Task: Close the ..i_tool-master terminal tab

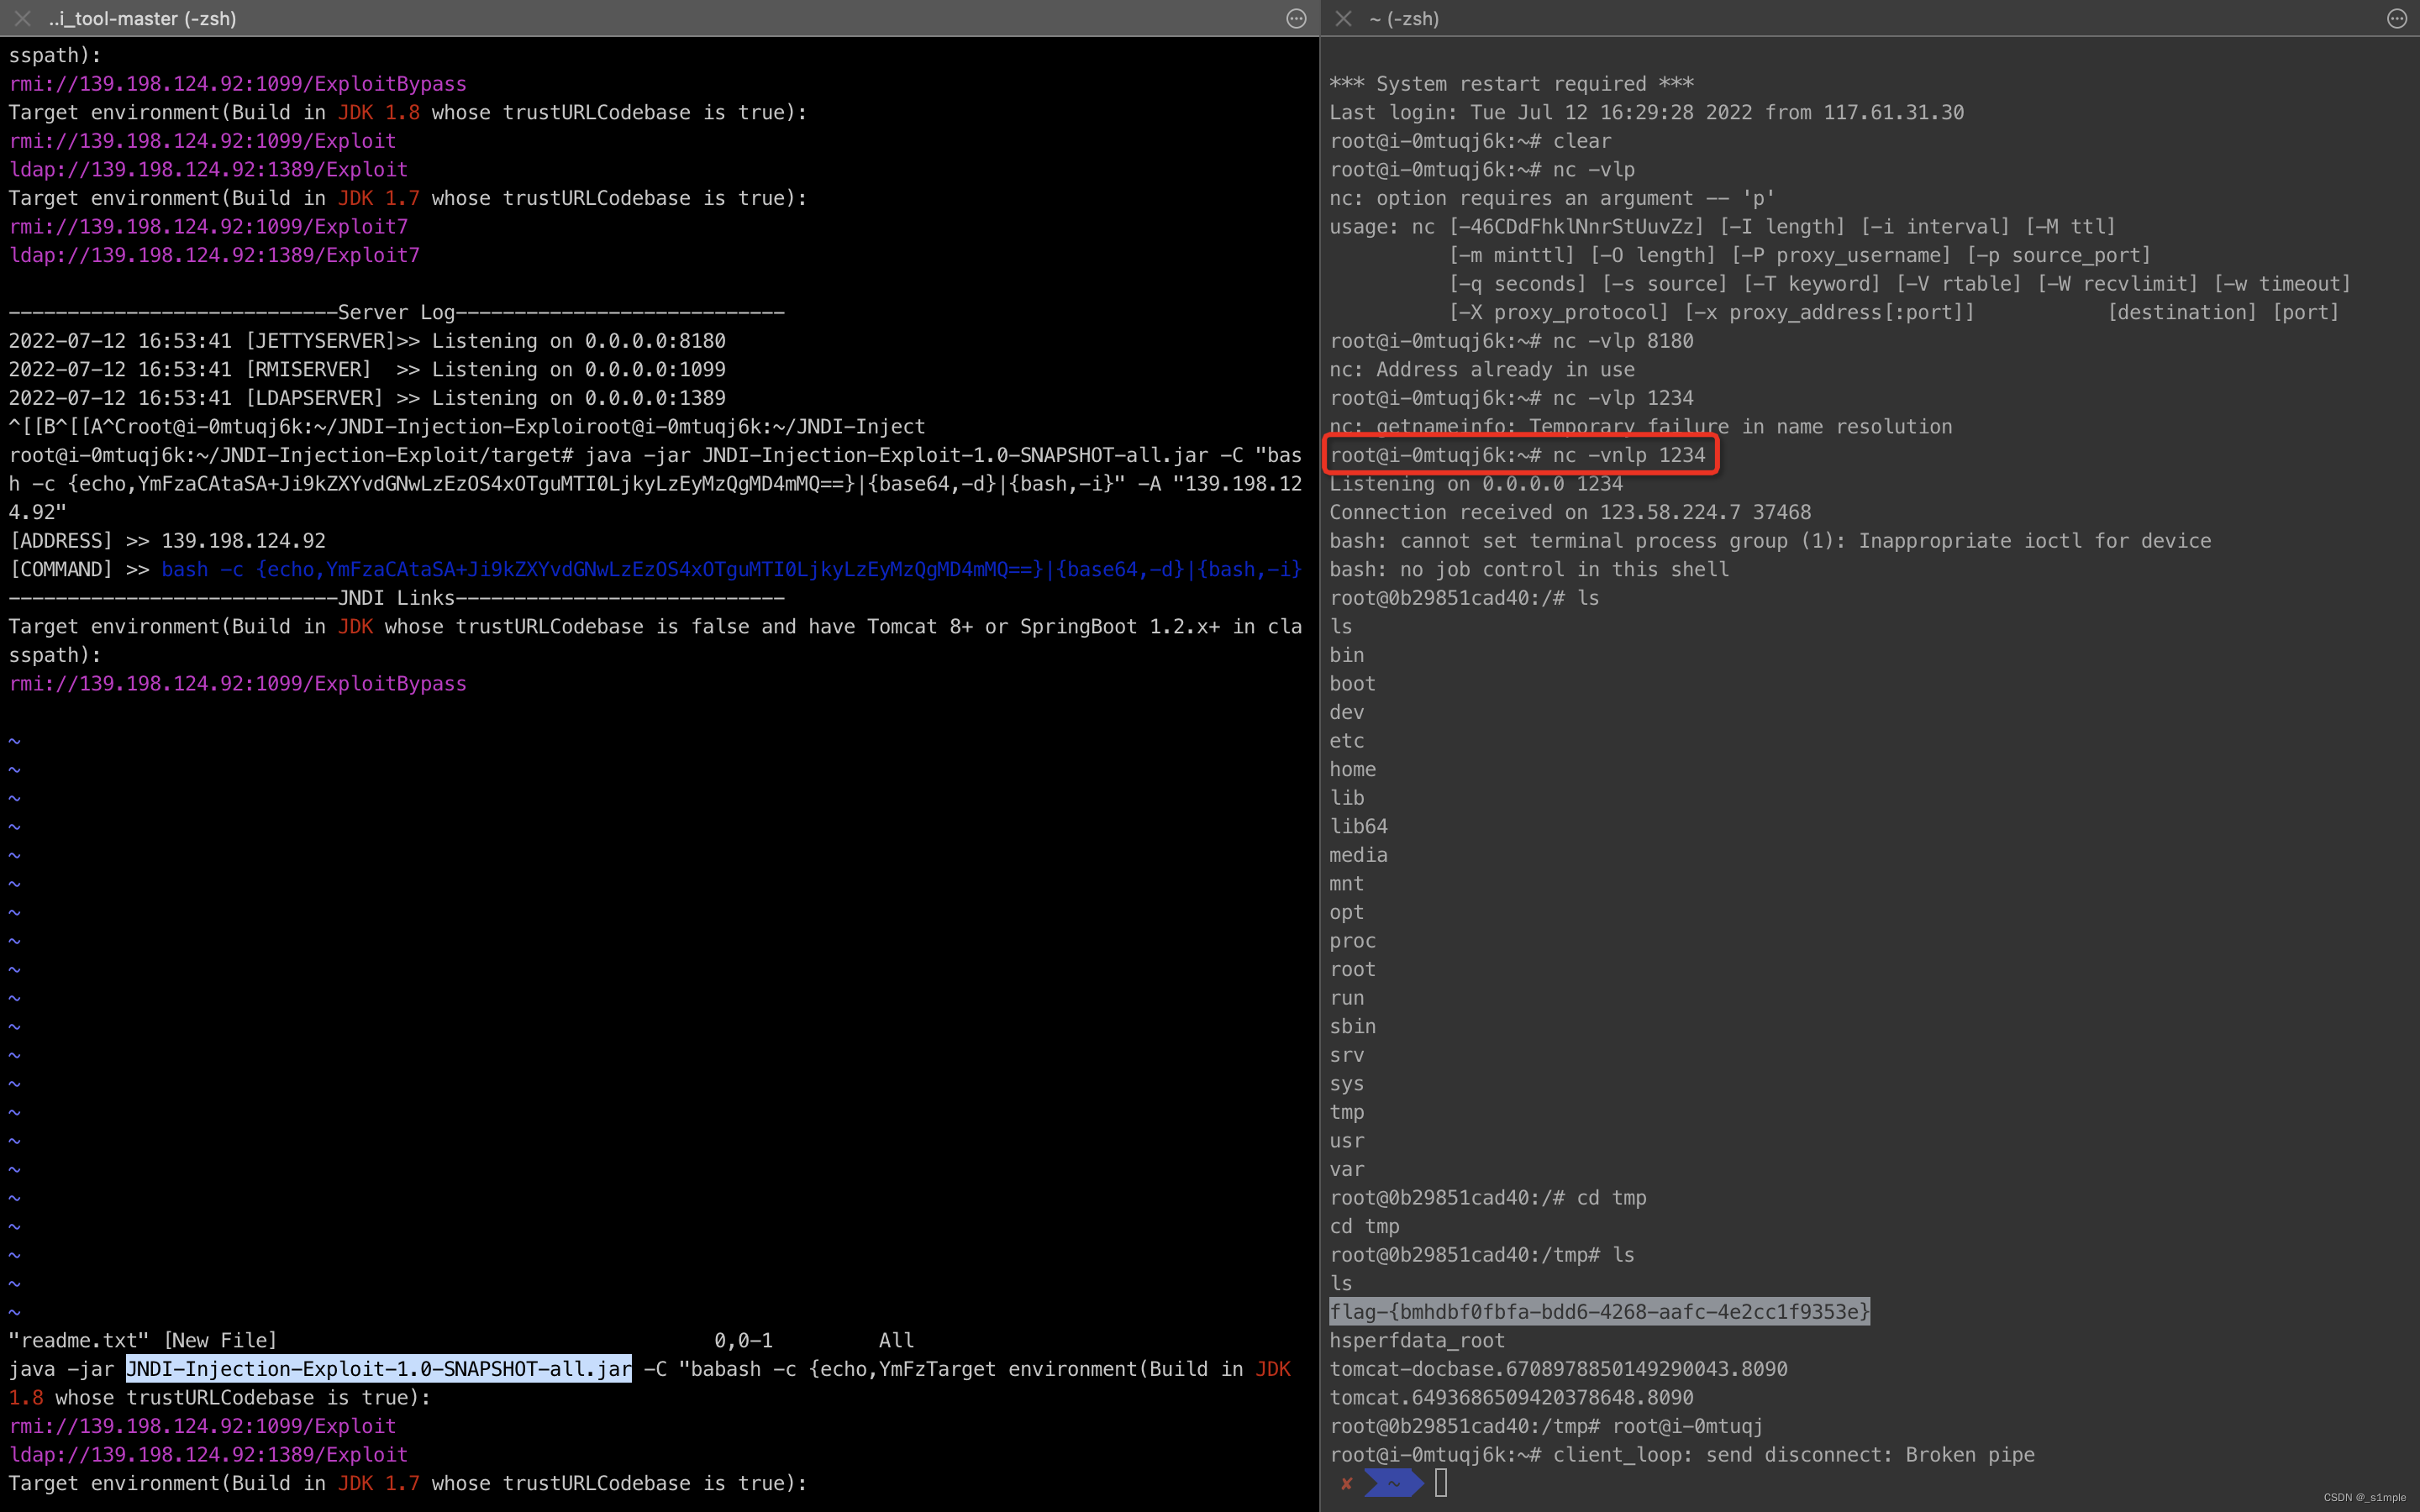Action: [22, 18]
